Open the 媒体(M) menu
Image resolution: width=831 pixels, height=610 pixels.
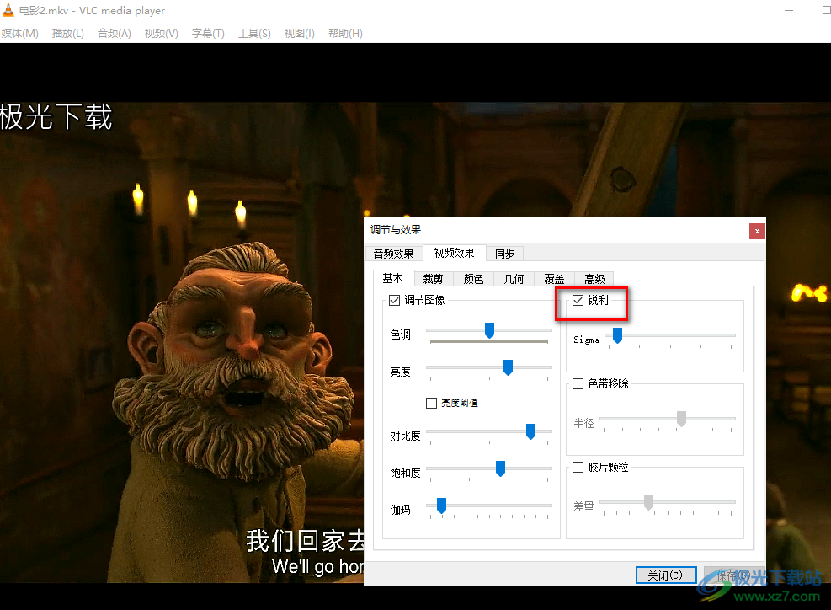tap(20, 34)
